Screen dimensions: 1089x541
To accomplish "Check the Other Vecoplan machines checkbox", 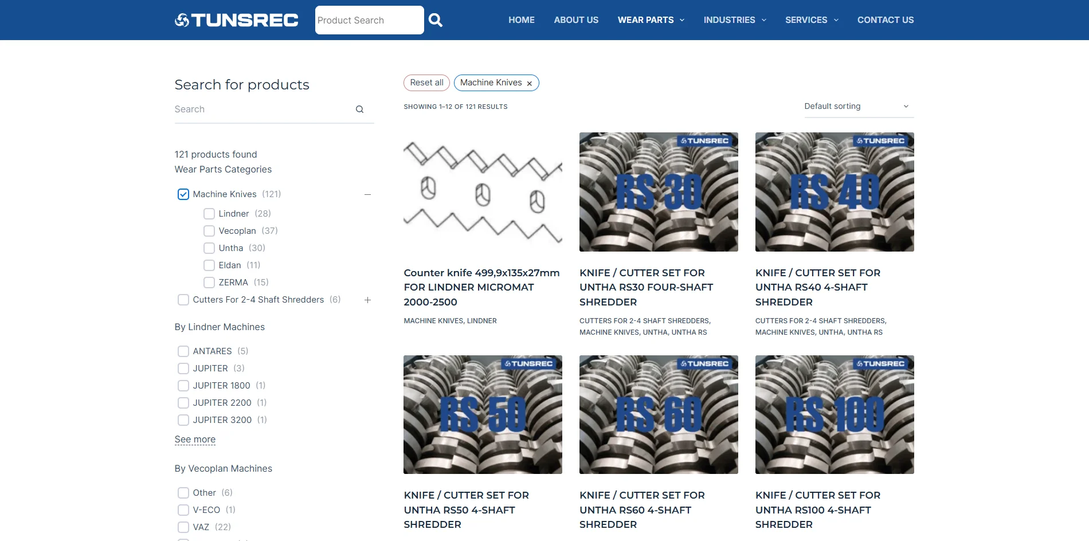I will [x=183, y=493].
